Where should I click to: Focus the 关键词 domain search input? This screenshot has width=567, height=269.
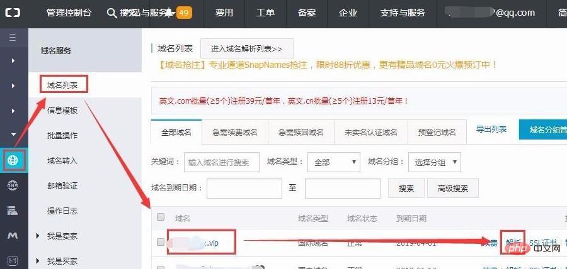click(x=222, y=162)
